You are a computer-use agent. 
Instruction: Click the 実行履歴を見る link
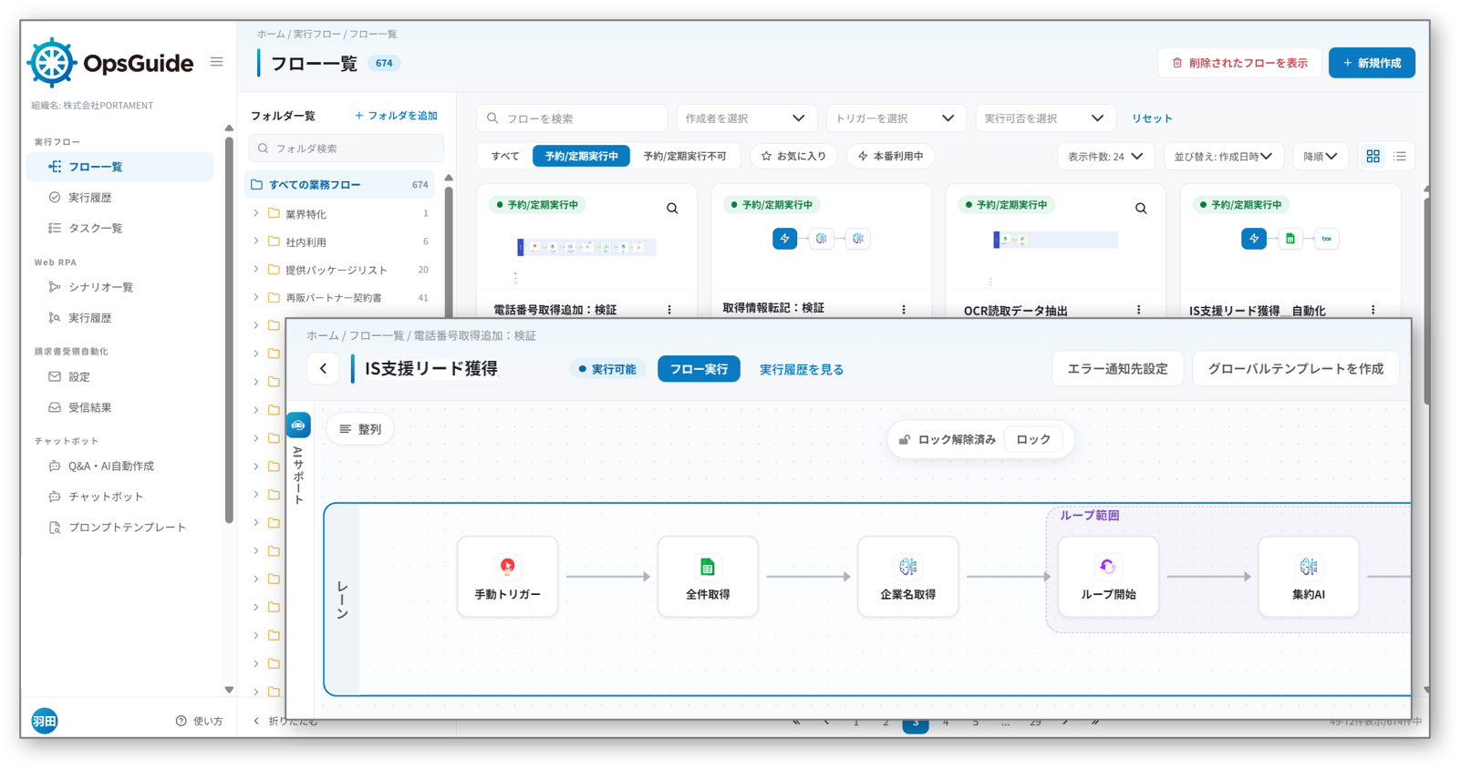(x=802, y=369)
